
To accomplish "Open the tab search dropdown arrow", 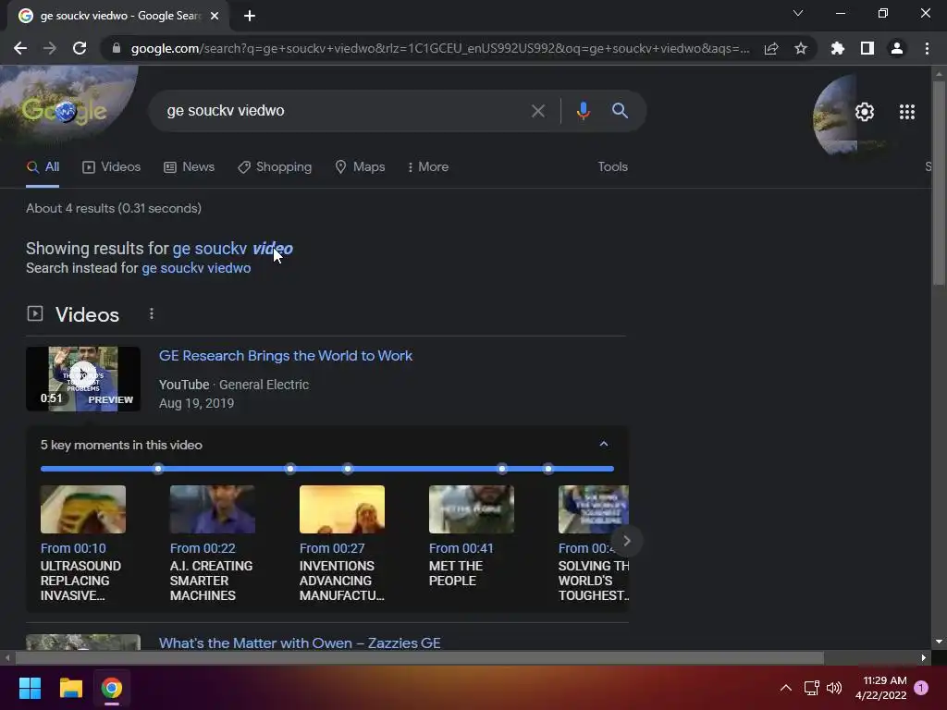I will (x=798, y=13).
